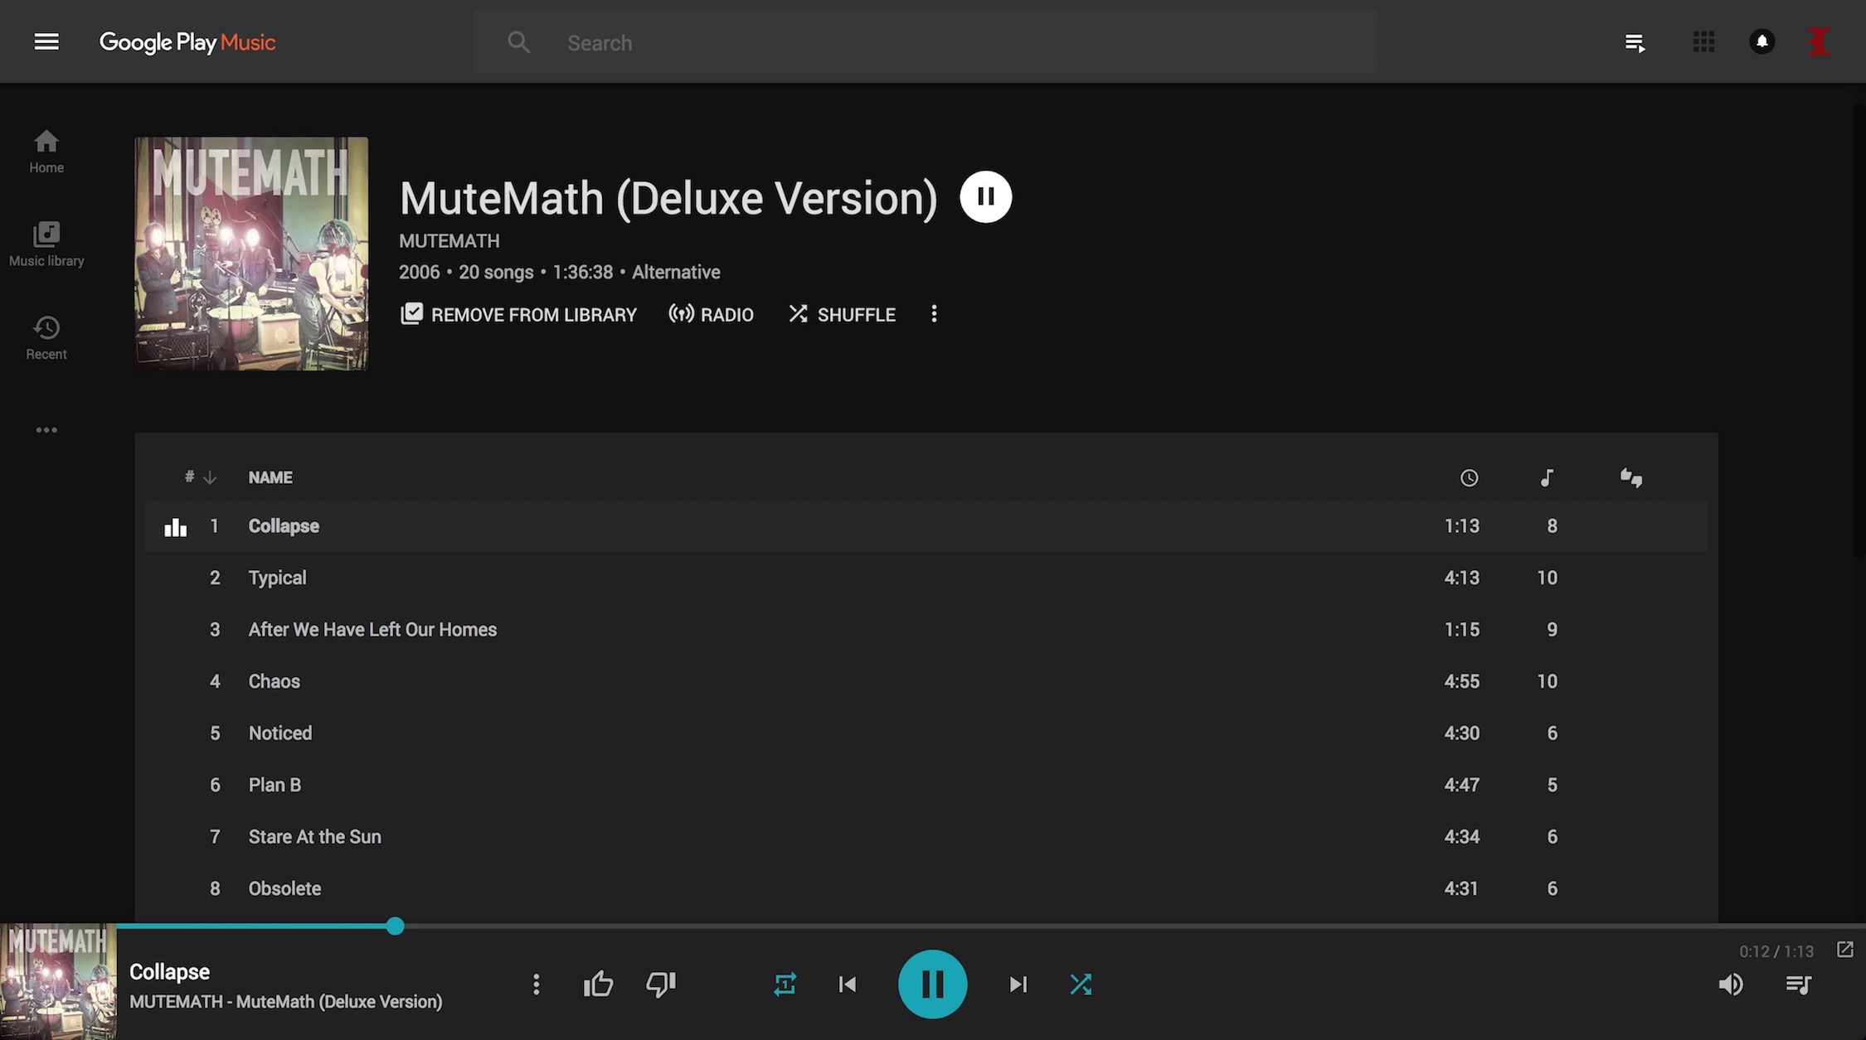Screen dimensions: 1866x1040
Task: Click play count 10 in Chaos row
Action: coord(1547,681)
